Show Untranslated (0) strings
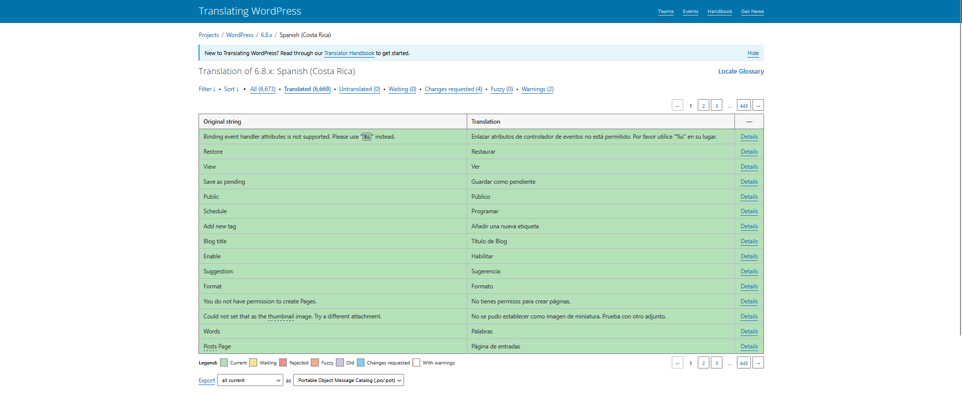The height and width of the screenshot is (396, 962). 359,89
